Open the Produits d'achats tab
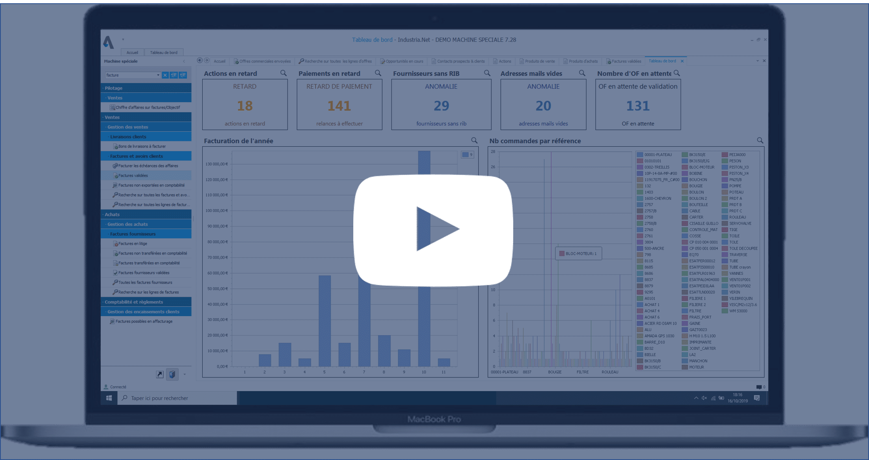The width and height of the screenshot is (869, 460). click(x=580, y=61)
